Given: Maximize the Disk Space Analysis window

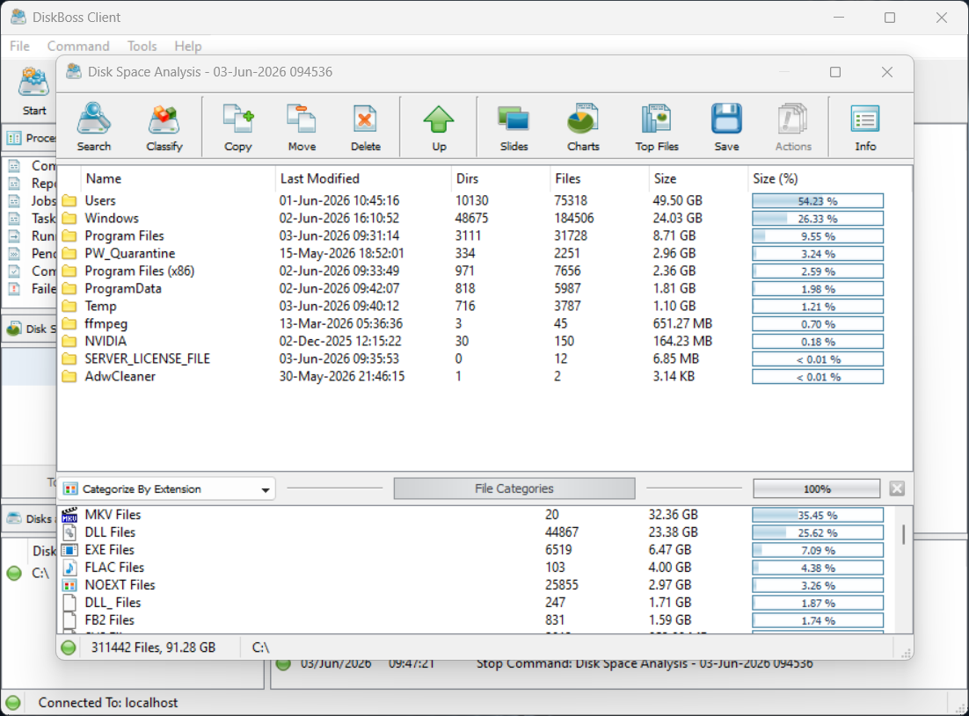Looking at the screenshot, I should pos(834,72).
